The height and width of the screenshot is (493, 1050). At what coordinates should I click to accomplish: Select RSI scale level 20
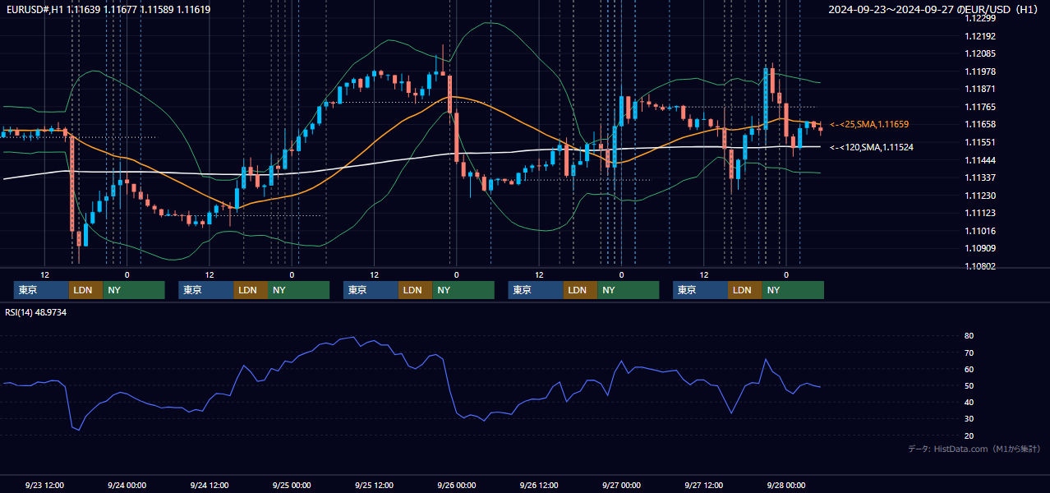(969, 435)
